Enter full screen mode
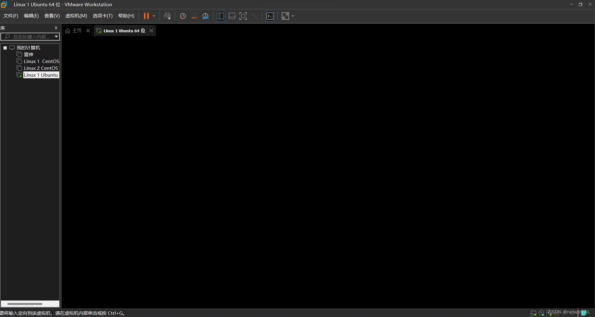This screenshot has height=317, width=595. tap(243, 16)
